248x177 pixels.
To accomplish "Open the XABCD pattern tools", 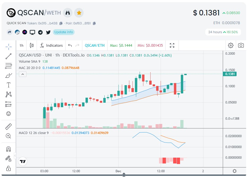I will coord(8,94).
